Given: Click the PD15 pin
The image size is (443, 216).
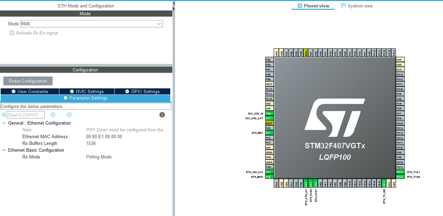Looking at the screenshot, I should pos(400,123).
